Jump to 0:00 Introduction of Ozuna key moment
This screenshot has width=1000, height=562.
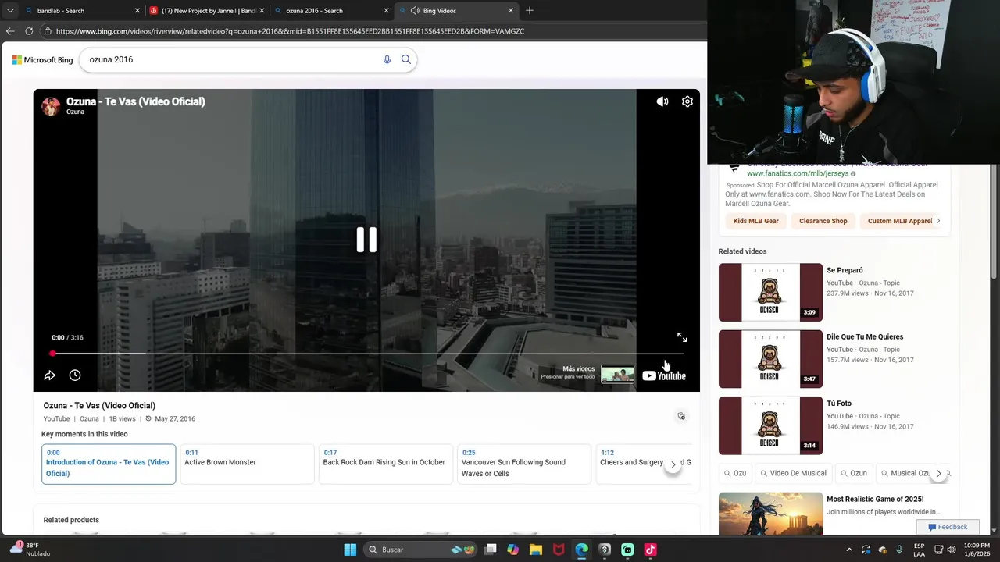pos(109,464)
